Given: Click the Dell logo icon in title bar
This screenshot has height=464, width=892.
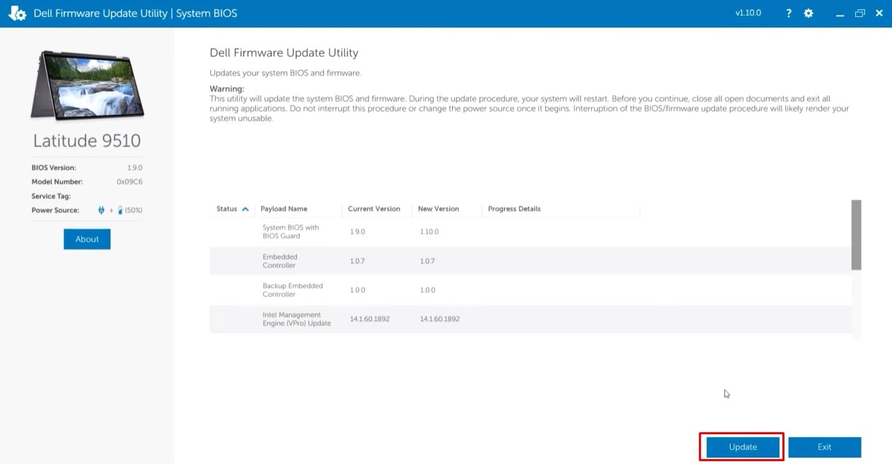Looking at the screenshot, I should [x=17, y=13].
